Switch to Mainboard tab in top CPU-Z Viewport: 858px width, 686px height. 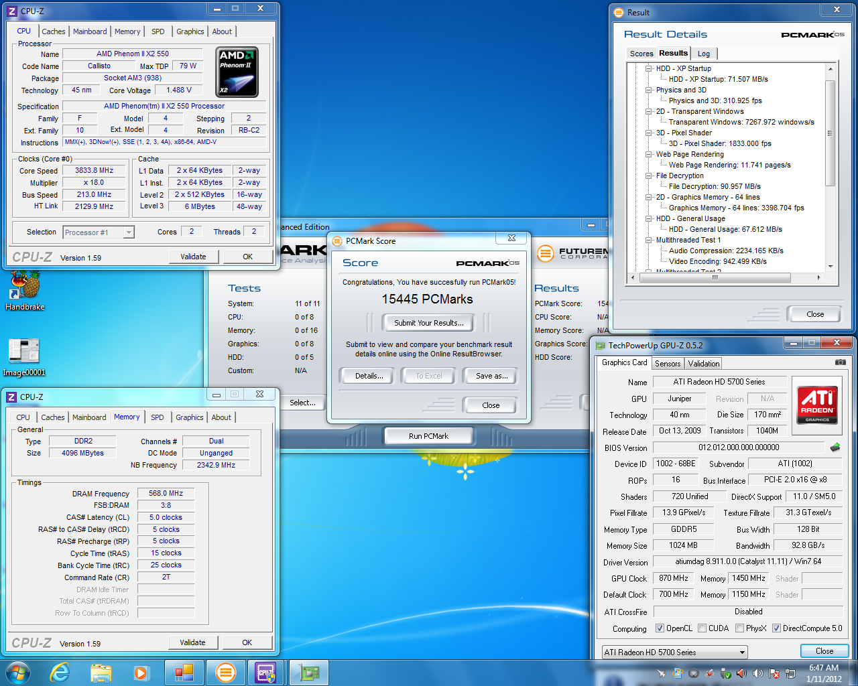(x=90, y=31)
